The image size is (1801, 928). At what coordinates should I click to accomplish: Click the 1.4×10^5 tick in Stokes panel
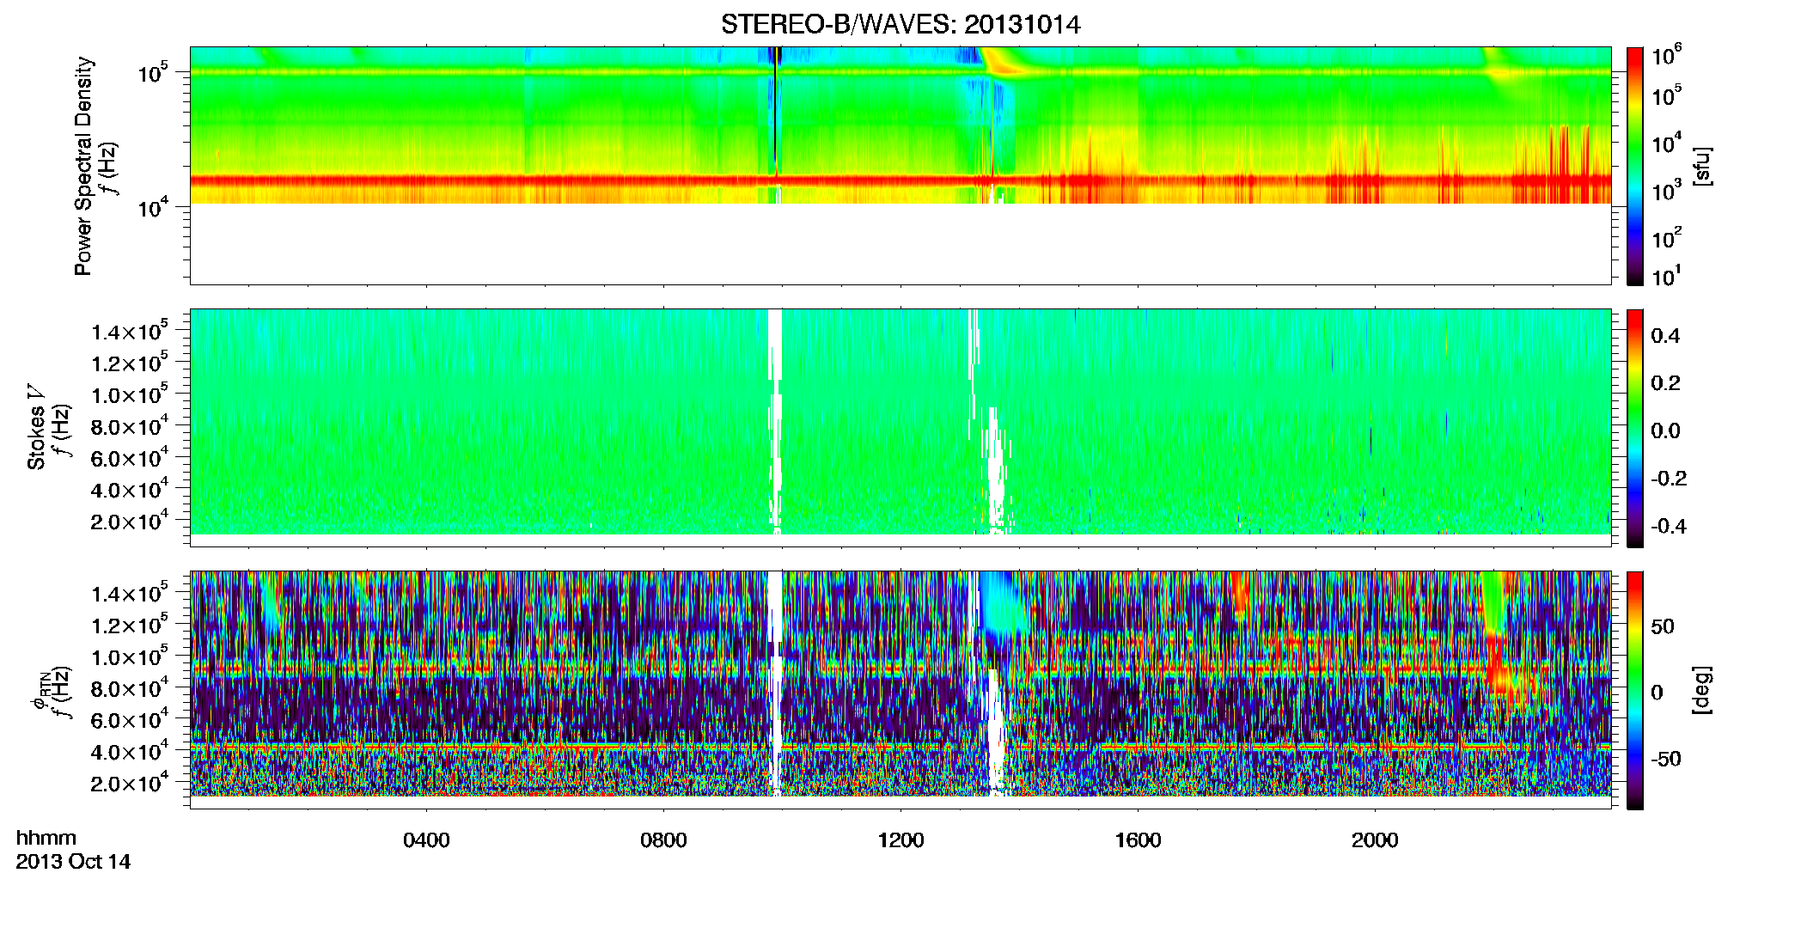point(130,330)
